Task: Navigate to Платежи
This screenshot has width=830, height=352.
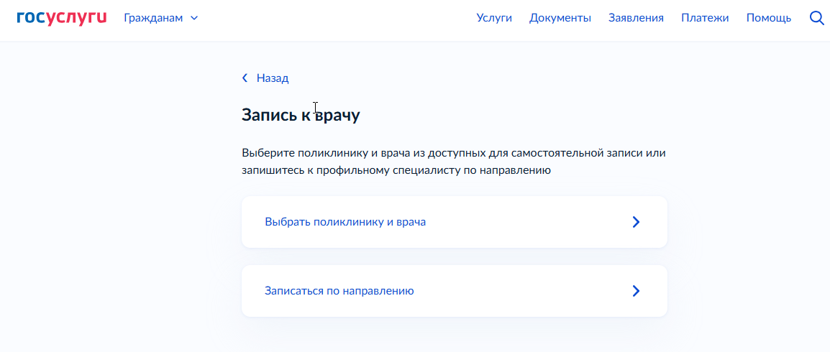Action: pyautogui.click(x=705, y=18)
